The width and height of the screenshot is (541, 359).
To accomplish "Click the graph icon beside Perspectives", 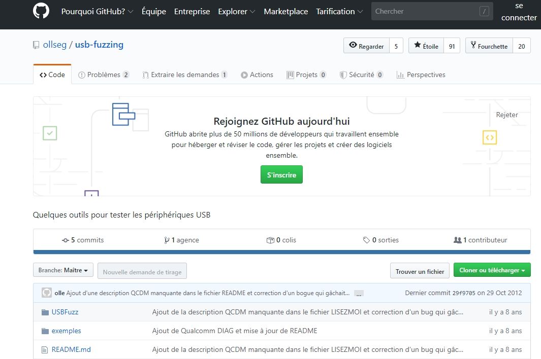I will point(400,75).
